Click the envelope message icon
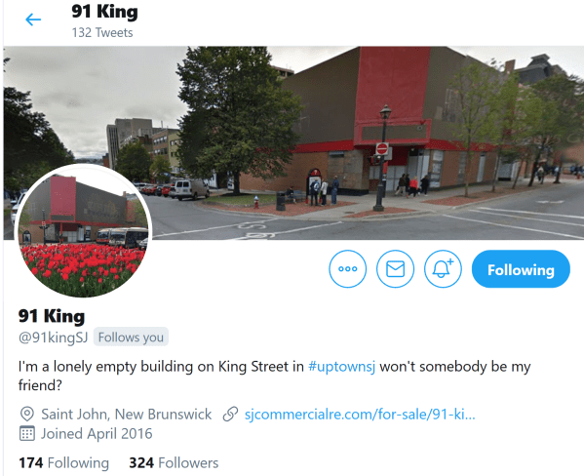 tap(395, 269)
